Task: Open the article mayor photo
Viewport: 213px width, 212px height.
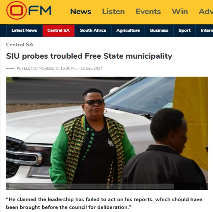Action: coord(107,133)
